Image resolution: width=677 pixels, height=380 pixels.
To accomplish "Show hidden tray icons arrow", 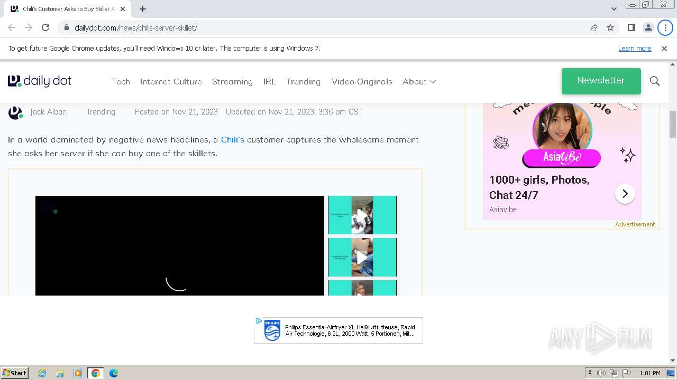I will tap(590, 373).
